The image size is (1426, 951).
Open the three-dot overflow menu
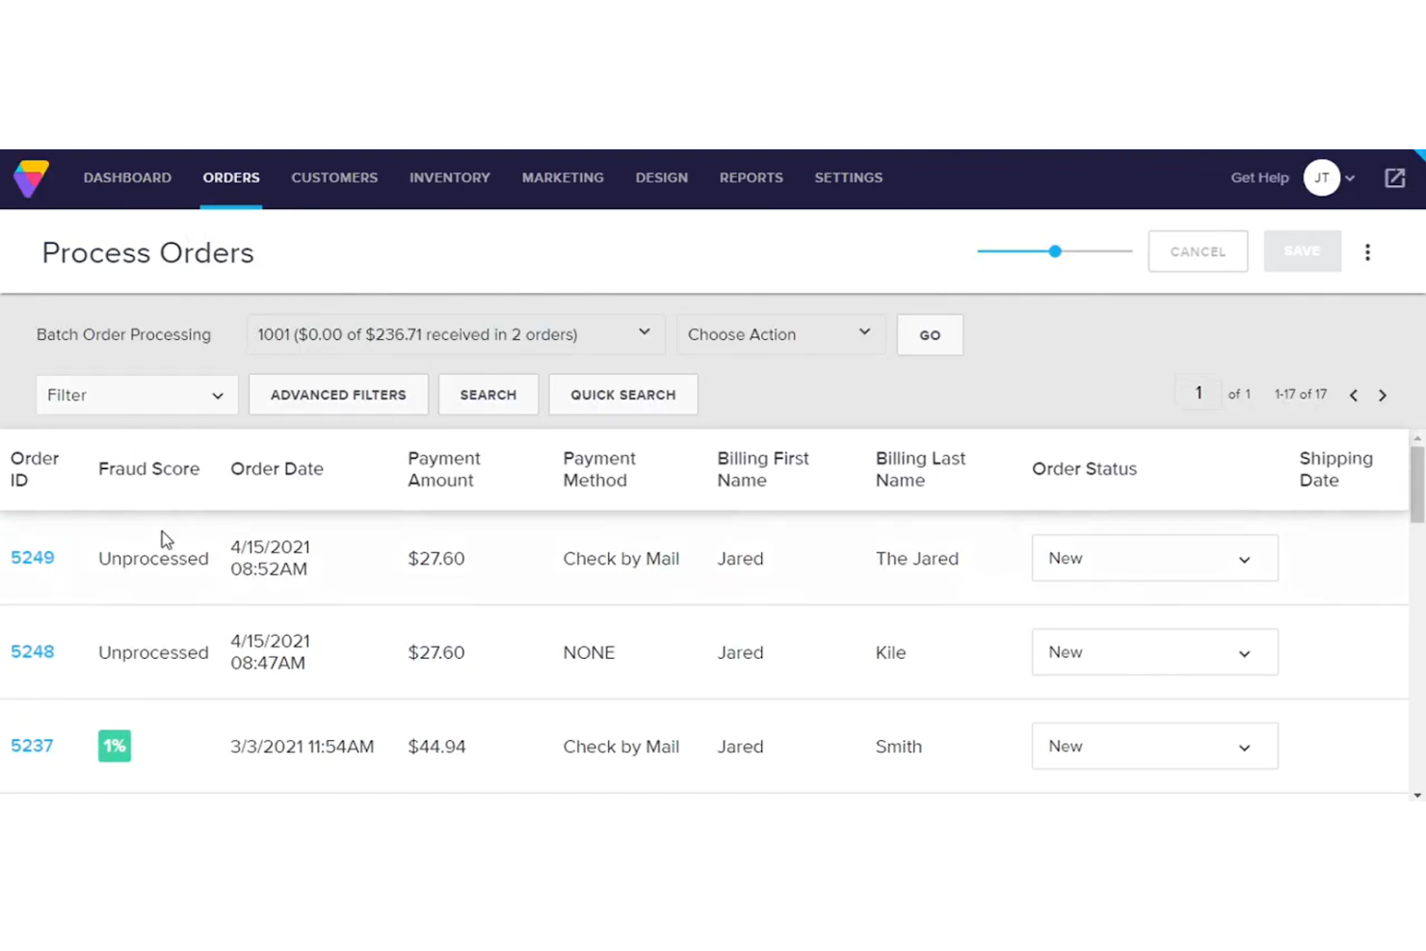pyautogui.click(x=1367, y=251)
